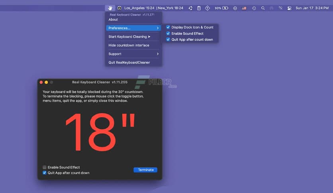
Task: Choose Quit RealKeyboardCleaner from menu
Action: 129,63
